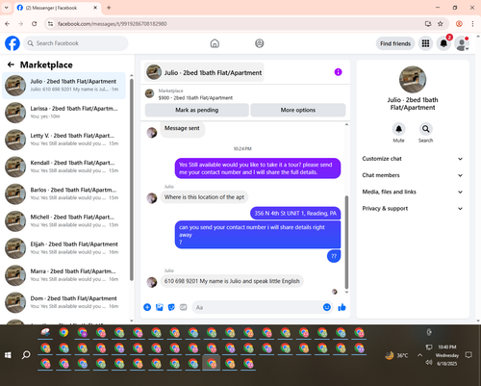
Task: View site information icon in address bar
Action: (50, 24)
